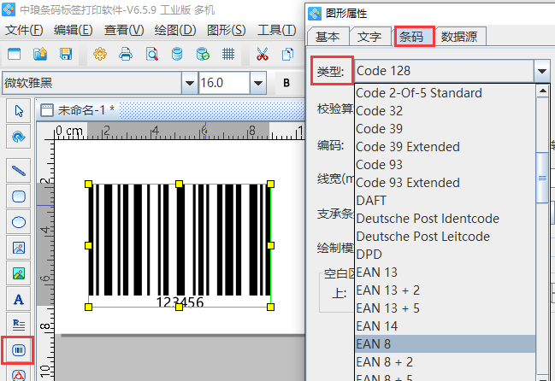Toggle bold B formatting button
The image size is (555, 381).
coord(286,83)
